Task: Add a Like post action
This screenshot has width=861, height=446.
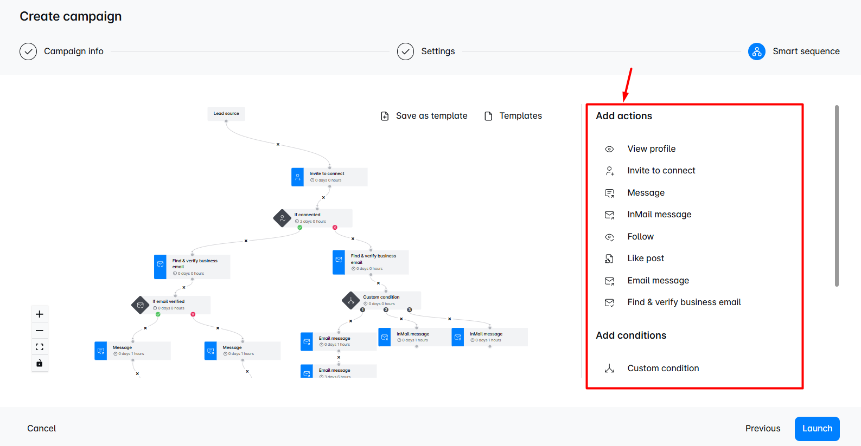Action: pos(646,258)
